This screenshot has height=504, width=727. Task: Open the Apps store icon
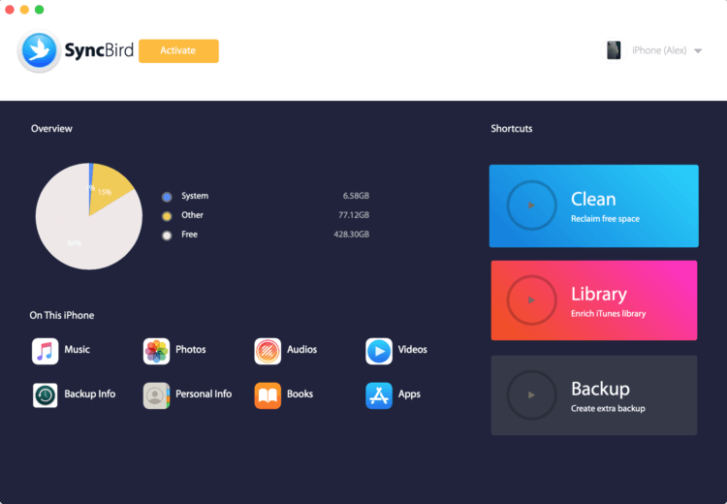(x=379, y=395)
